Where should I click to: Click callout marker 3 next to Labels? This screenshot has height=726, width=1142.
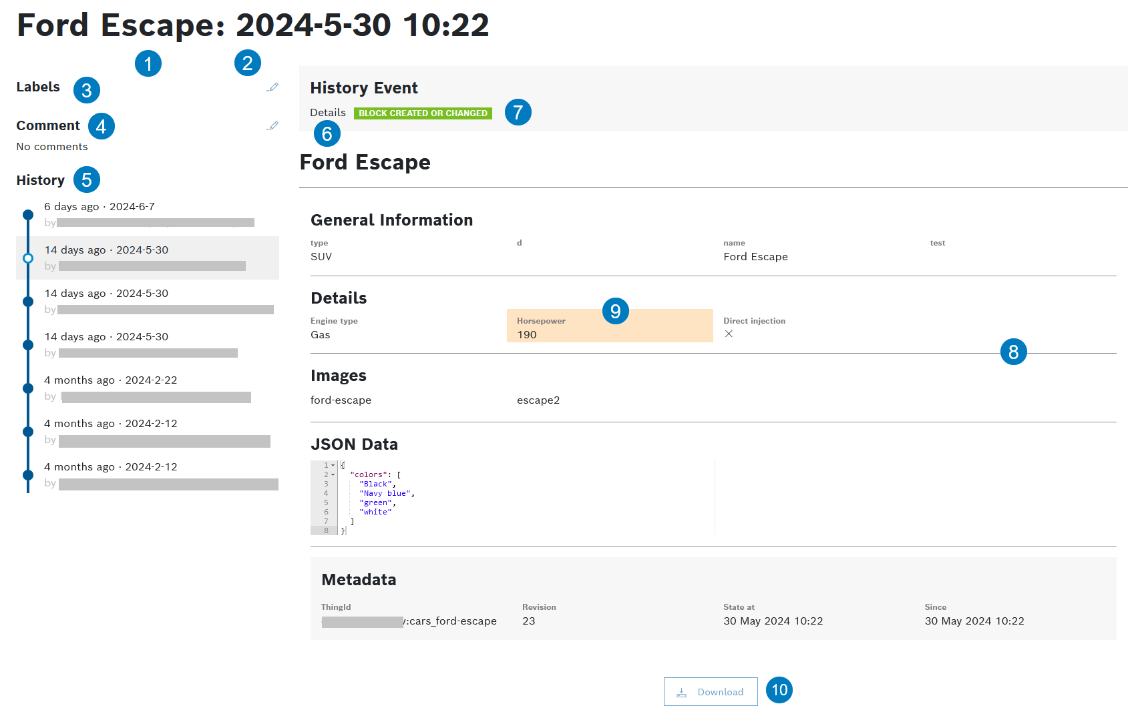pyautogui.click(x=87, y=90)
